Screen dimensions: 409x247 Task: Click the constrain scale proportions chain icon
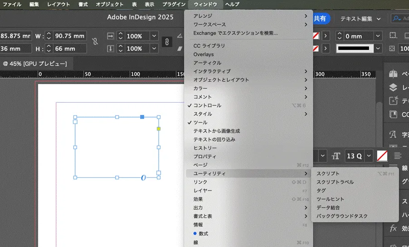tap(167, 42)
